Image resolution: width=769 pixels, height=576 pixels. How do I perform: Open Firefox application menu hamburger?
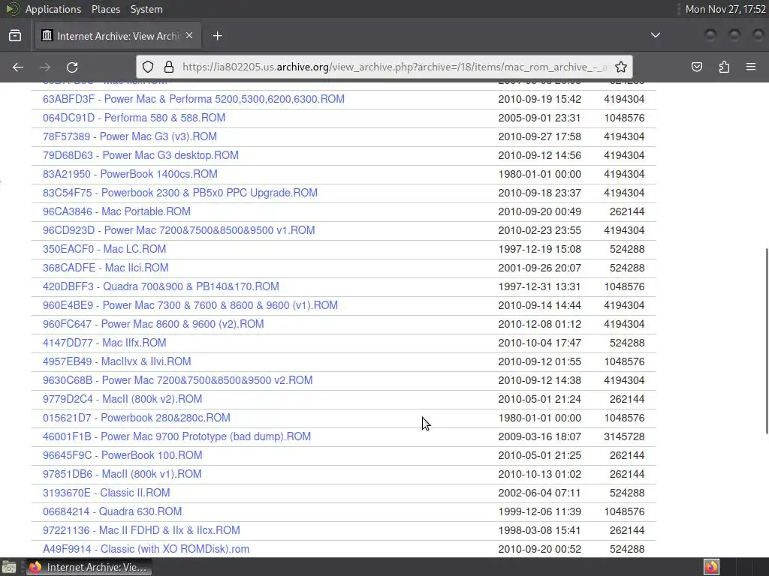(x=751, y=67)
